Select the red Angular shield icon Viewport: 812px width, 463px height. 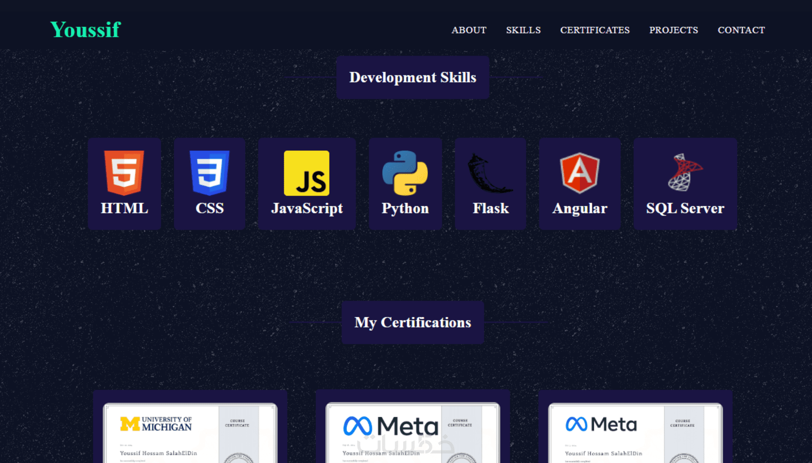[x=580, y=173]
